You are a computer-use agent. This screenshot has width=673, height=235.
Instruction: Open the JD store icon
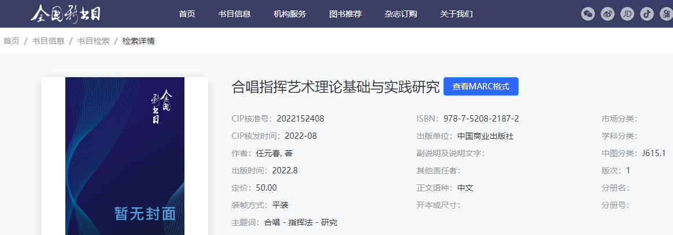(627, 14)
